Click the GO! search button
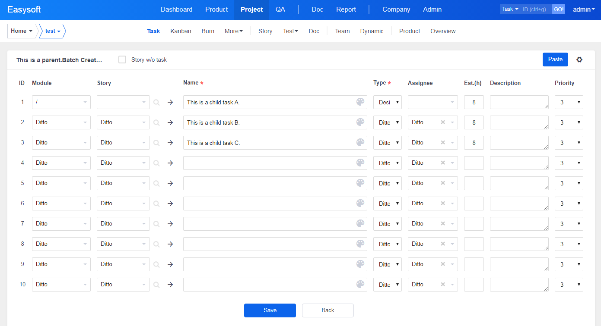The height and width of the screenshot is (326, 601). coord(559,9)
